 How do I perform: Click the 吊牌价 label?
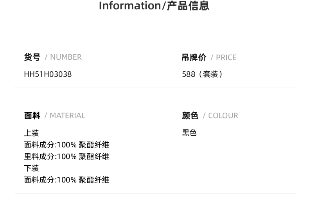pos(194,58)
